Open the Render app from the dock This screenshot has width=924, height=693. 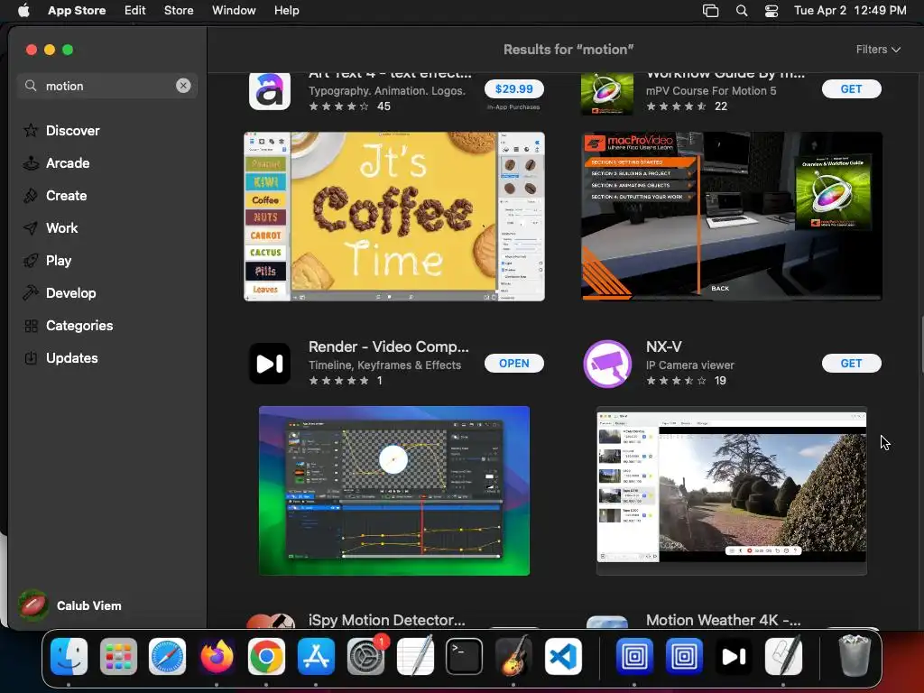tap(733, 656)
